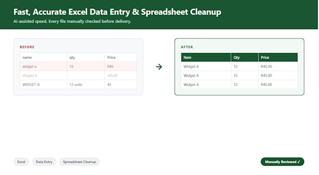The height and width of the screenshot is (175, 319).
Task: Select the Data Entry tag
Action: click(44, 162)
